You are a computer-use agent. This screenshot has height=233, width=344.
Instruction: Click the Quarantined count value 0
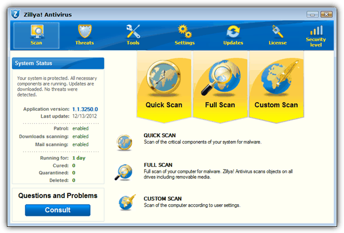(74, 173)
